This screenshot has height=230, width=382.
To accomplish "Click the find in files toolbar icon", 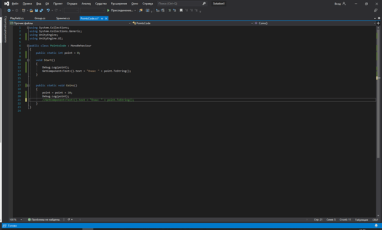I will click(x=141, y=11).
